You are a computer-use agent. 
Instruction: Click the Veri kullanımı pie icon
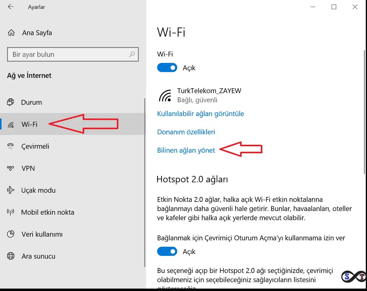(x=11, y=234)
